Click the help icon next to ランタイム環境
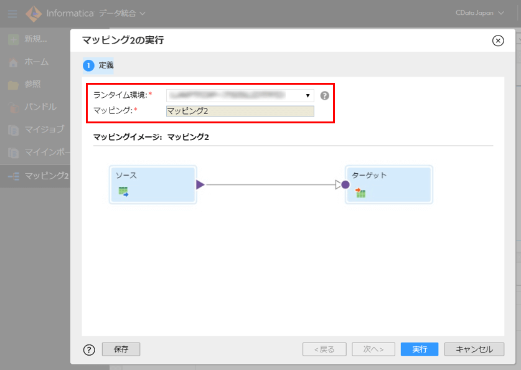Screen dimensions: 521x370 point(325,96)
